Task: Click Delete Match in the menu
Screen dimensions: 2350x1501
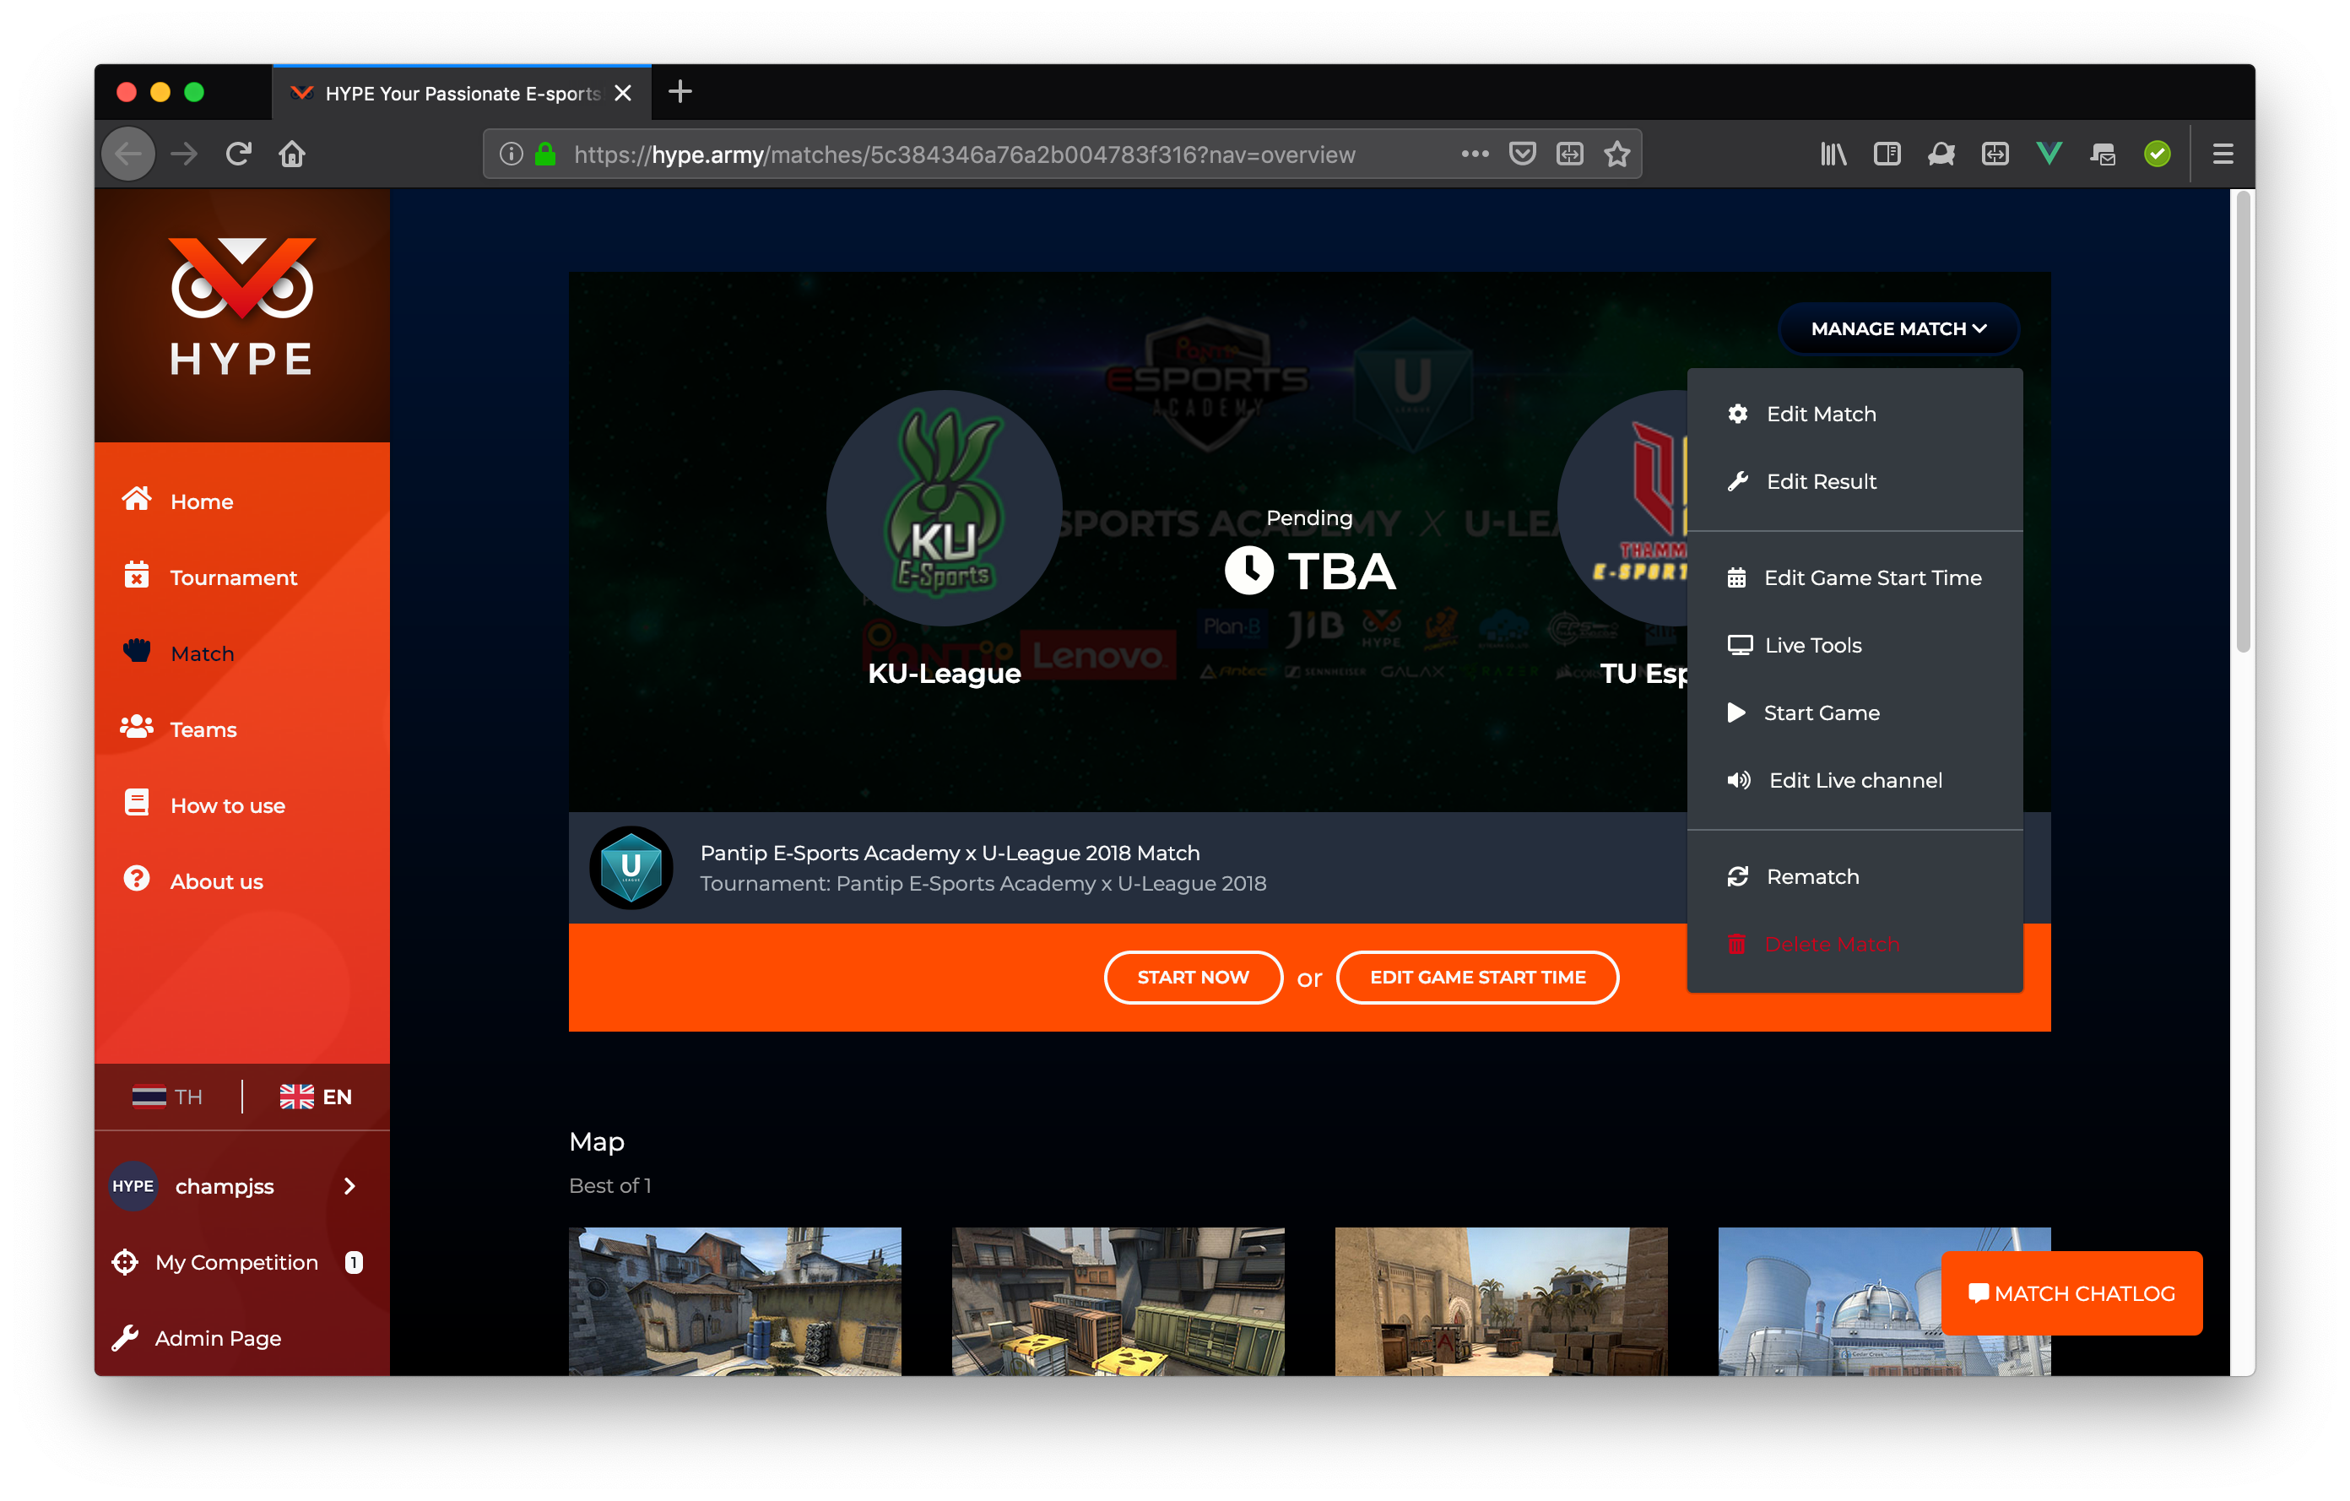Action: [x=1855, y=945]
